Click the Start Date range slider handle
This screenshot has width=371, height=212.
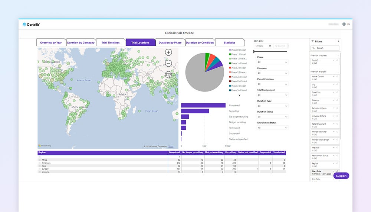[254, 52]
